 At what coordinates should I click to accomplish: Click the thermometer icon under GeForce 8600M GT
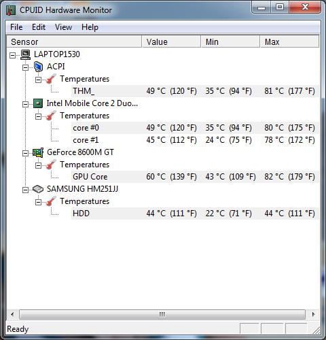[x=51, y=165]
